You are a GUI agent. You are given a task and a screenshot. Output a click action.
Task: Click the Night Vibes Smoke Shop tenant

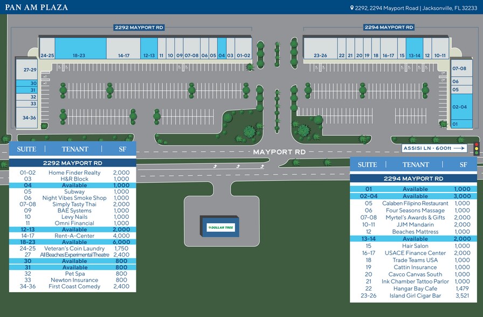pyautogui.click(x=74, y=198)
